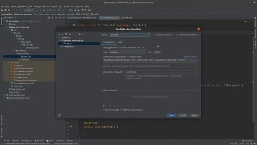Click the Expand All icon in the Project panel header
Image resolution: width=257 pixels, height=145 pixels.
53,18
